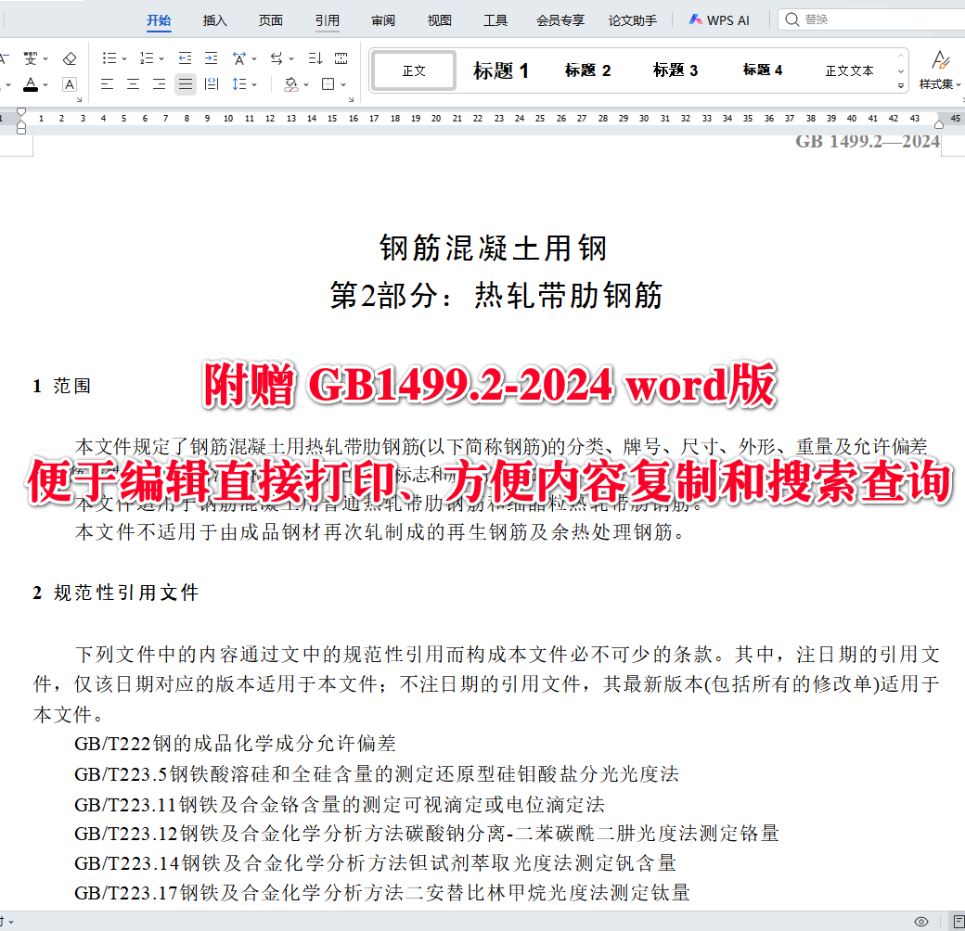Expand bulleted list options arrow
This screenshot has height=931, width=965.
tap(123, 59)
